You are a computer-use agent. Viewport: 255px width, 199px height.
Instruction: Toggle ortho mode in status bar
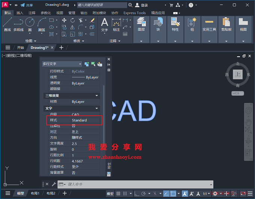tap(137, 193)
